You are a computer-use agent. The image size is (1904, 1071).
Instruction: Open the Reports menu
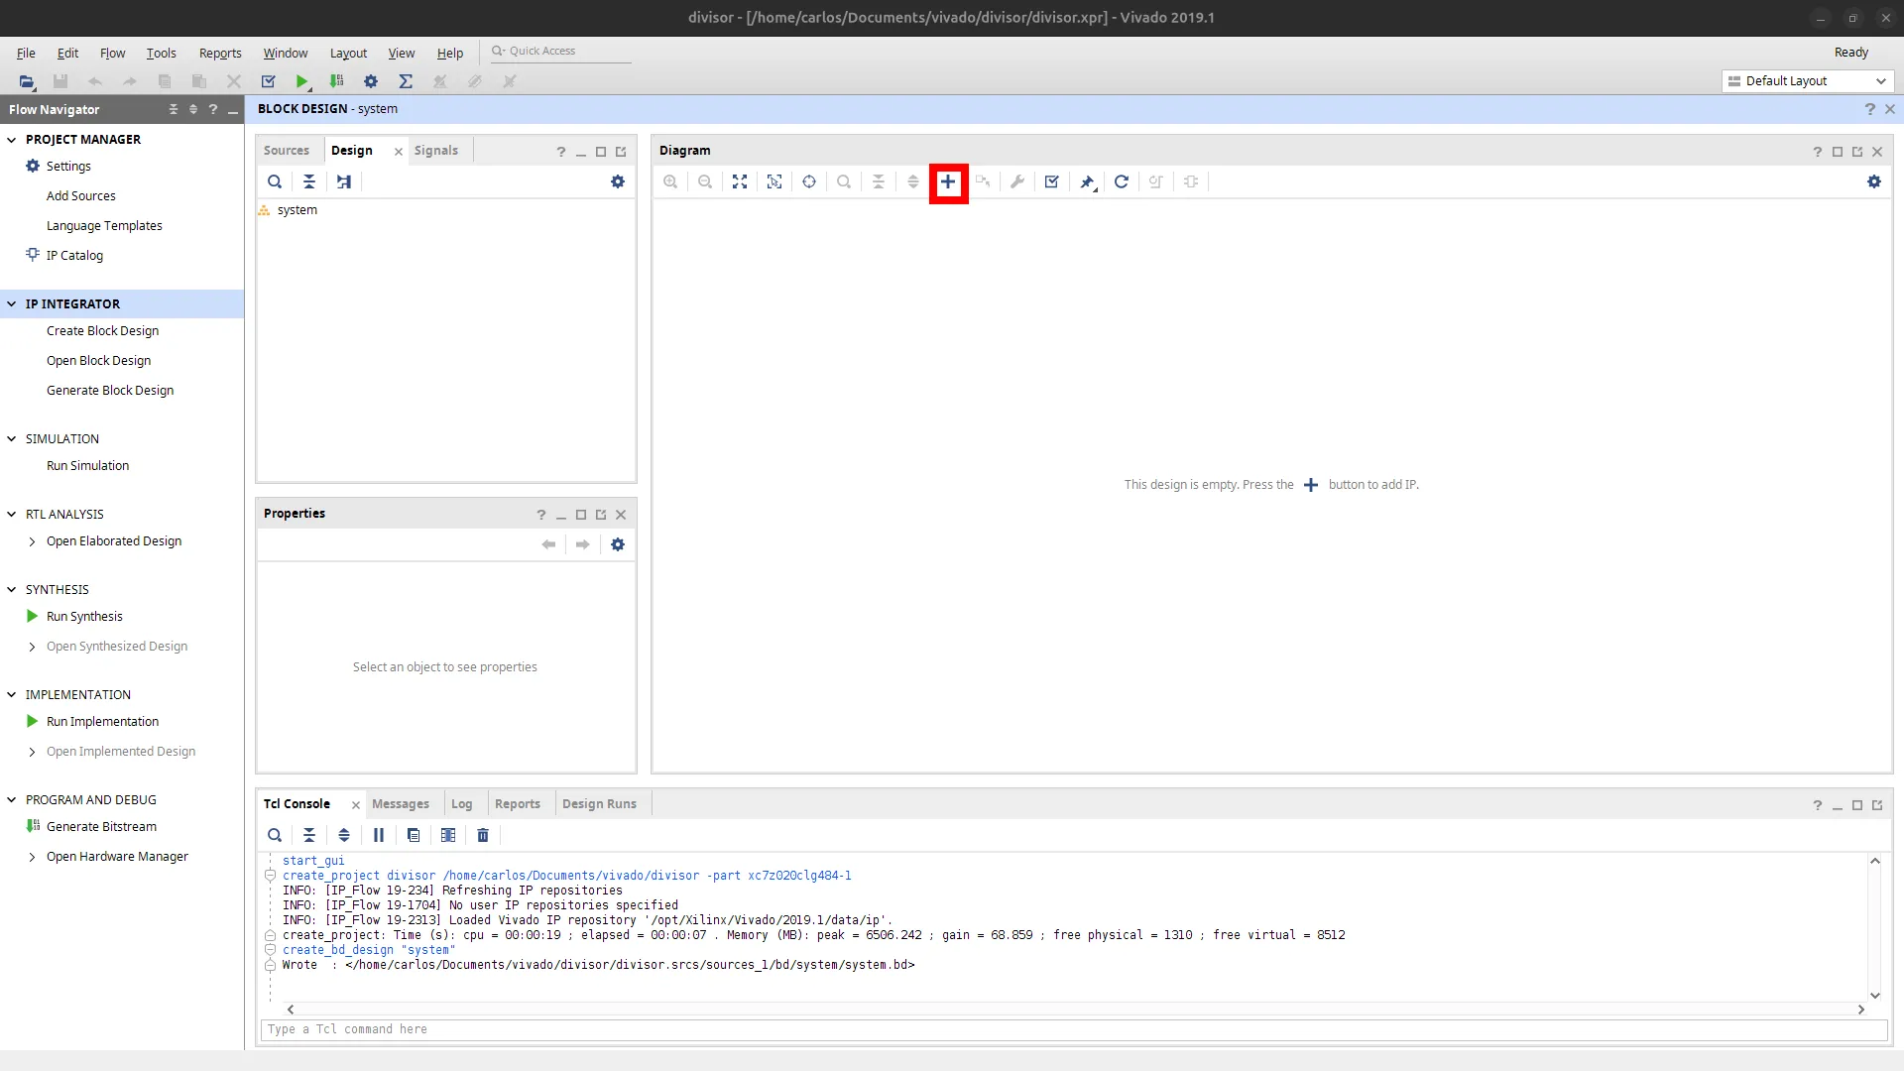click(x=220, y=53)
